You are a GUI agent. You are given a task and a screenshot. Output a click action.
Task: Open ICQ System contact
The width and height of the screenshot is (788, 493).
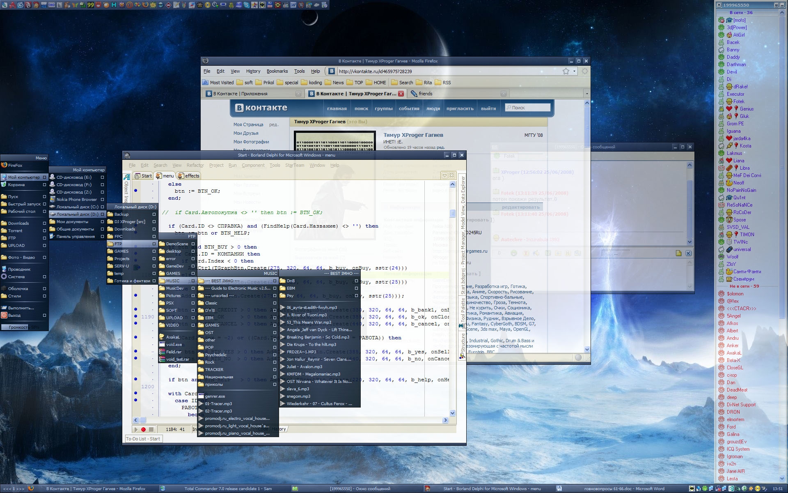point(738,449)
